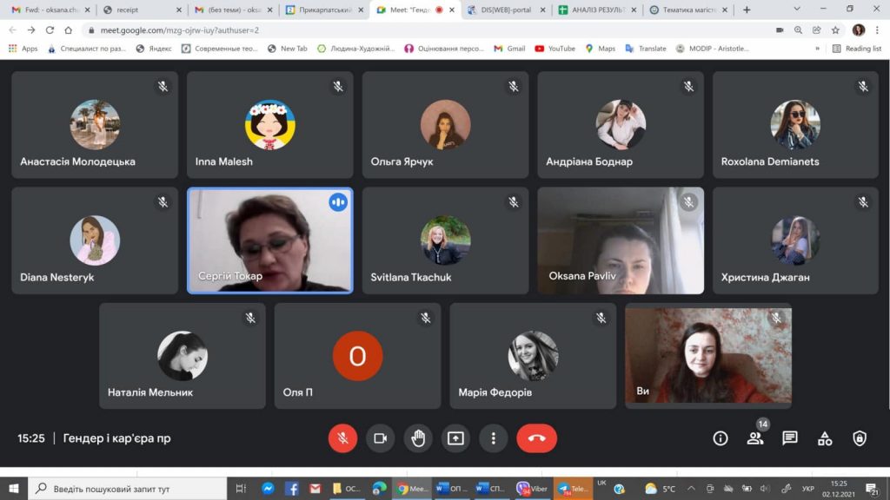The image size is (890, 500).
Task: Open more options three-dot menu
Action: point(494,438)
